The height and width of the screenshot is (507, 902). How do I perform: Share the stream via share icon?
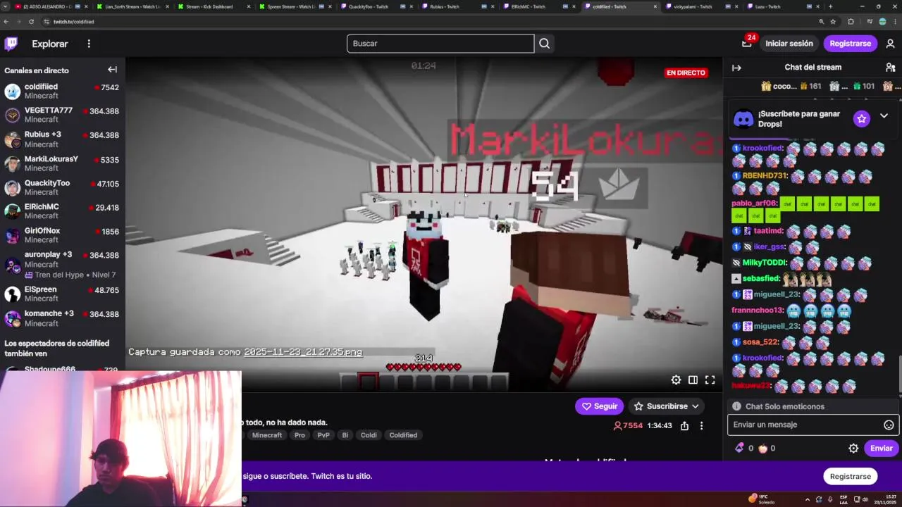tap(684, 426)
